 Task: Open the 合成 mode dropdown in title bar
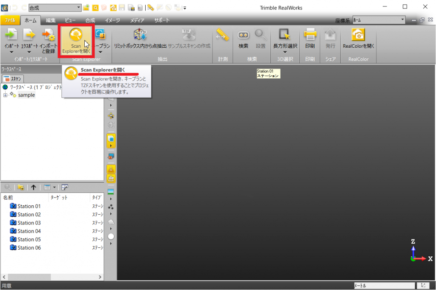[x=79, y=8]
